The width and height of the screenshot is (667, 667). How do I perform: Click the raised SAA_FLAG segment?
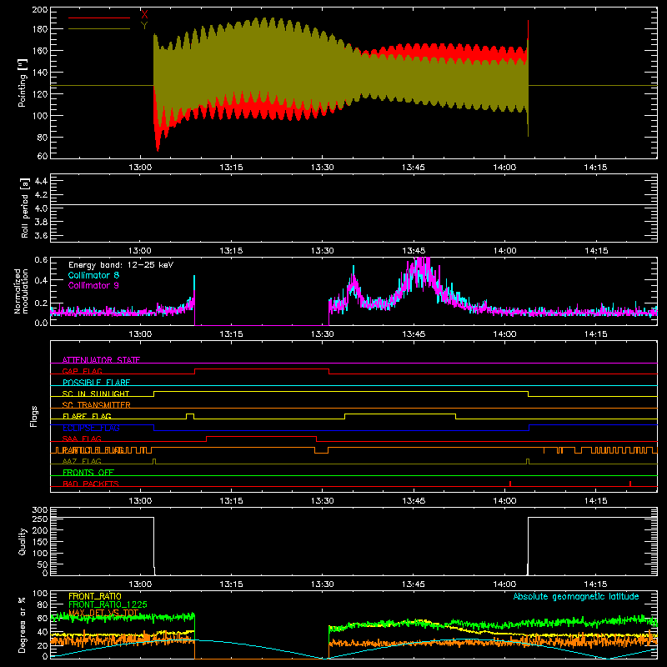[261, 436]
